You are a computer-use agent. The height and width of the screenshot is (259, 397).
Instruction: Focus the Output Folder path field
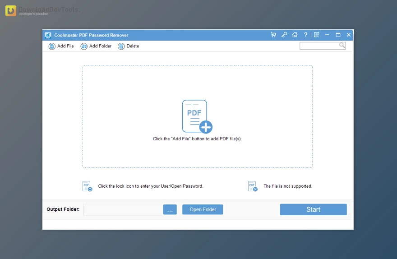coord(123,210)
